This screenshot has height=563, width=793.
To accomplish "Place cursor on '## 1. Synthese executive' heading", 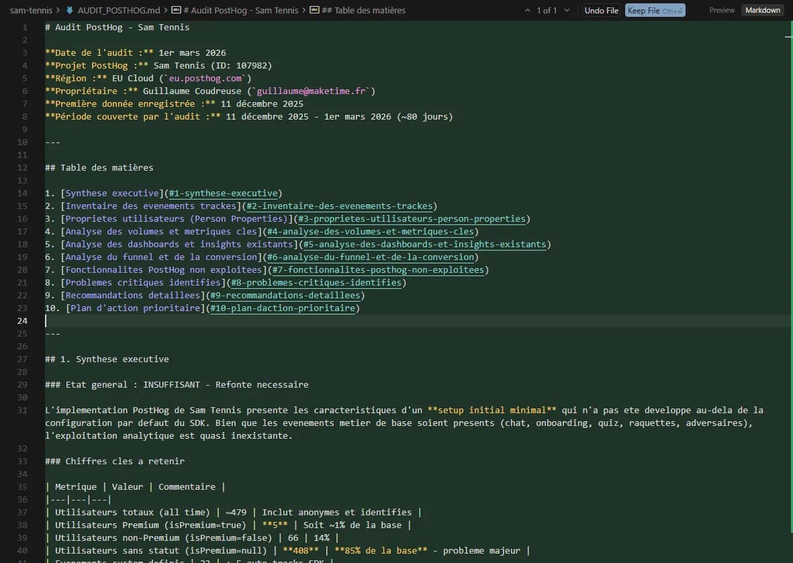I will pos(107,359).
